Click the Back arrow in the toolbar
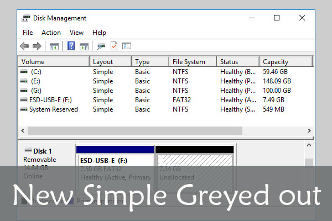The image size is (332, 221). (x=24, y=46)
